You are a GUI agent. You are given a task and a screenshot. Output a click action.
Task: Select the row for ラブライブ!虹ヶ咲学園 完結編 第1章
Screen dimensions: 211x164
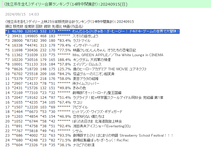84,97
